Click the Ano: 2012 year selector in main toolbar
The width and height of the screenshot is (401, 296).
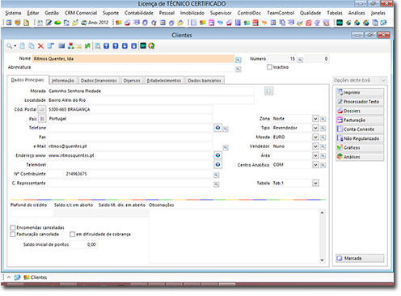pyautogui.click(x=95, y=23)
